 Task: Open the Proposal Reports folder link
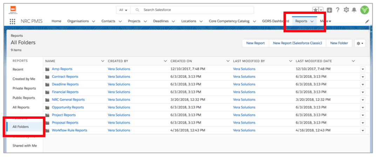[65, 123]
